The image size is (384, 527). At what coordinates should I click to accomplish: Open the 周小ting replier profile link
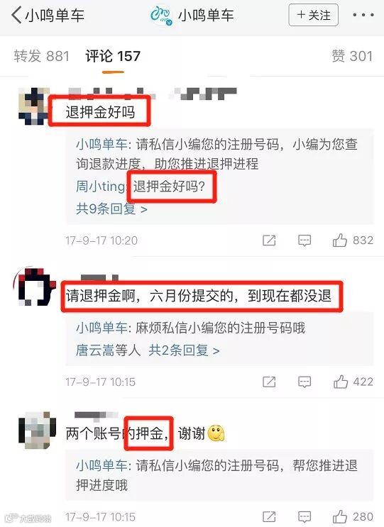pyautogui.click(x=101, y=187)
